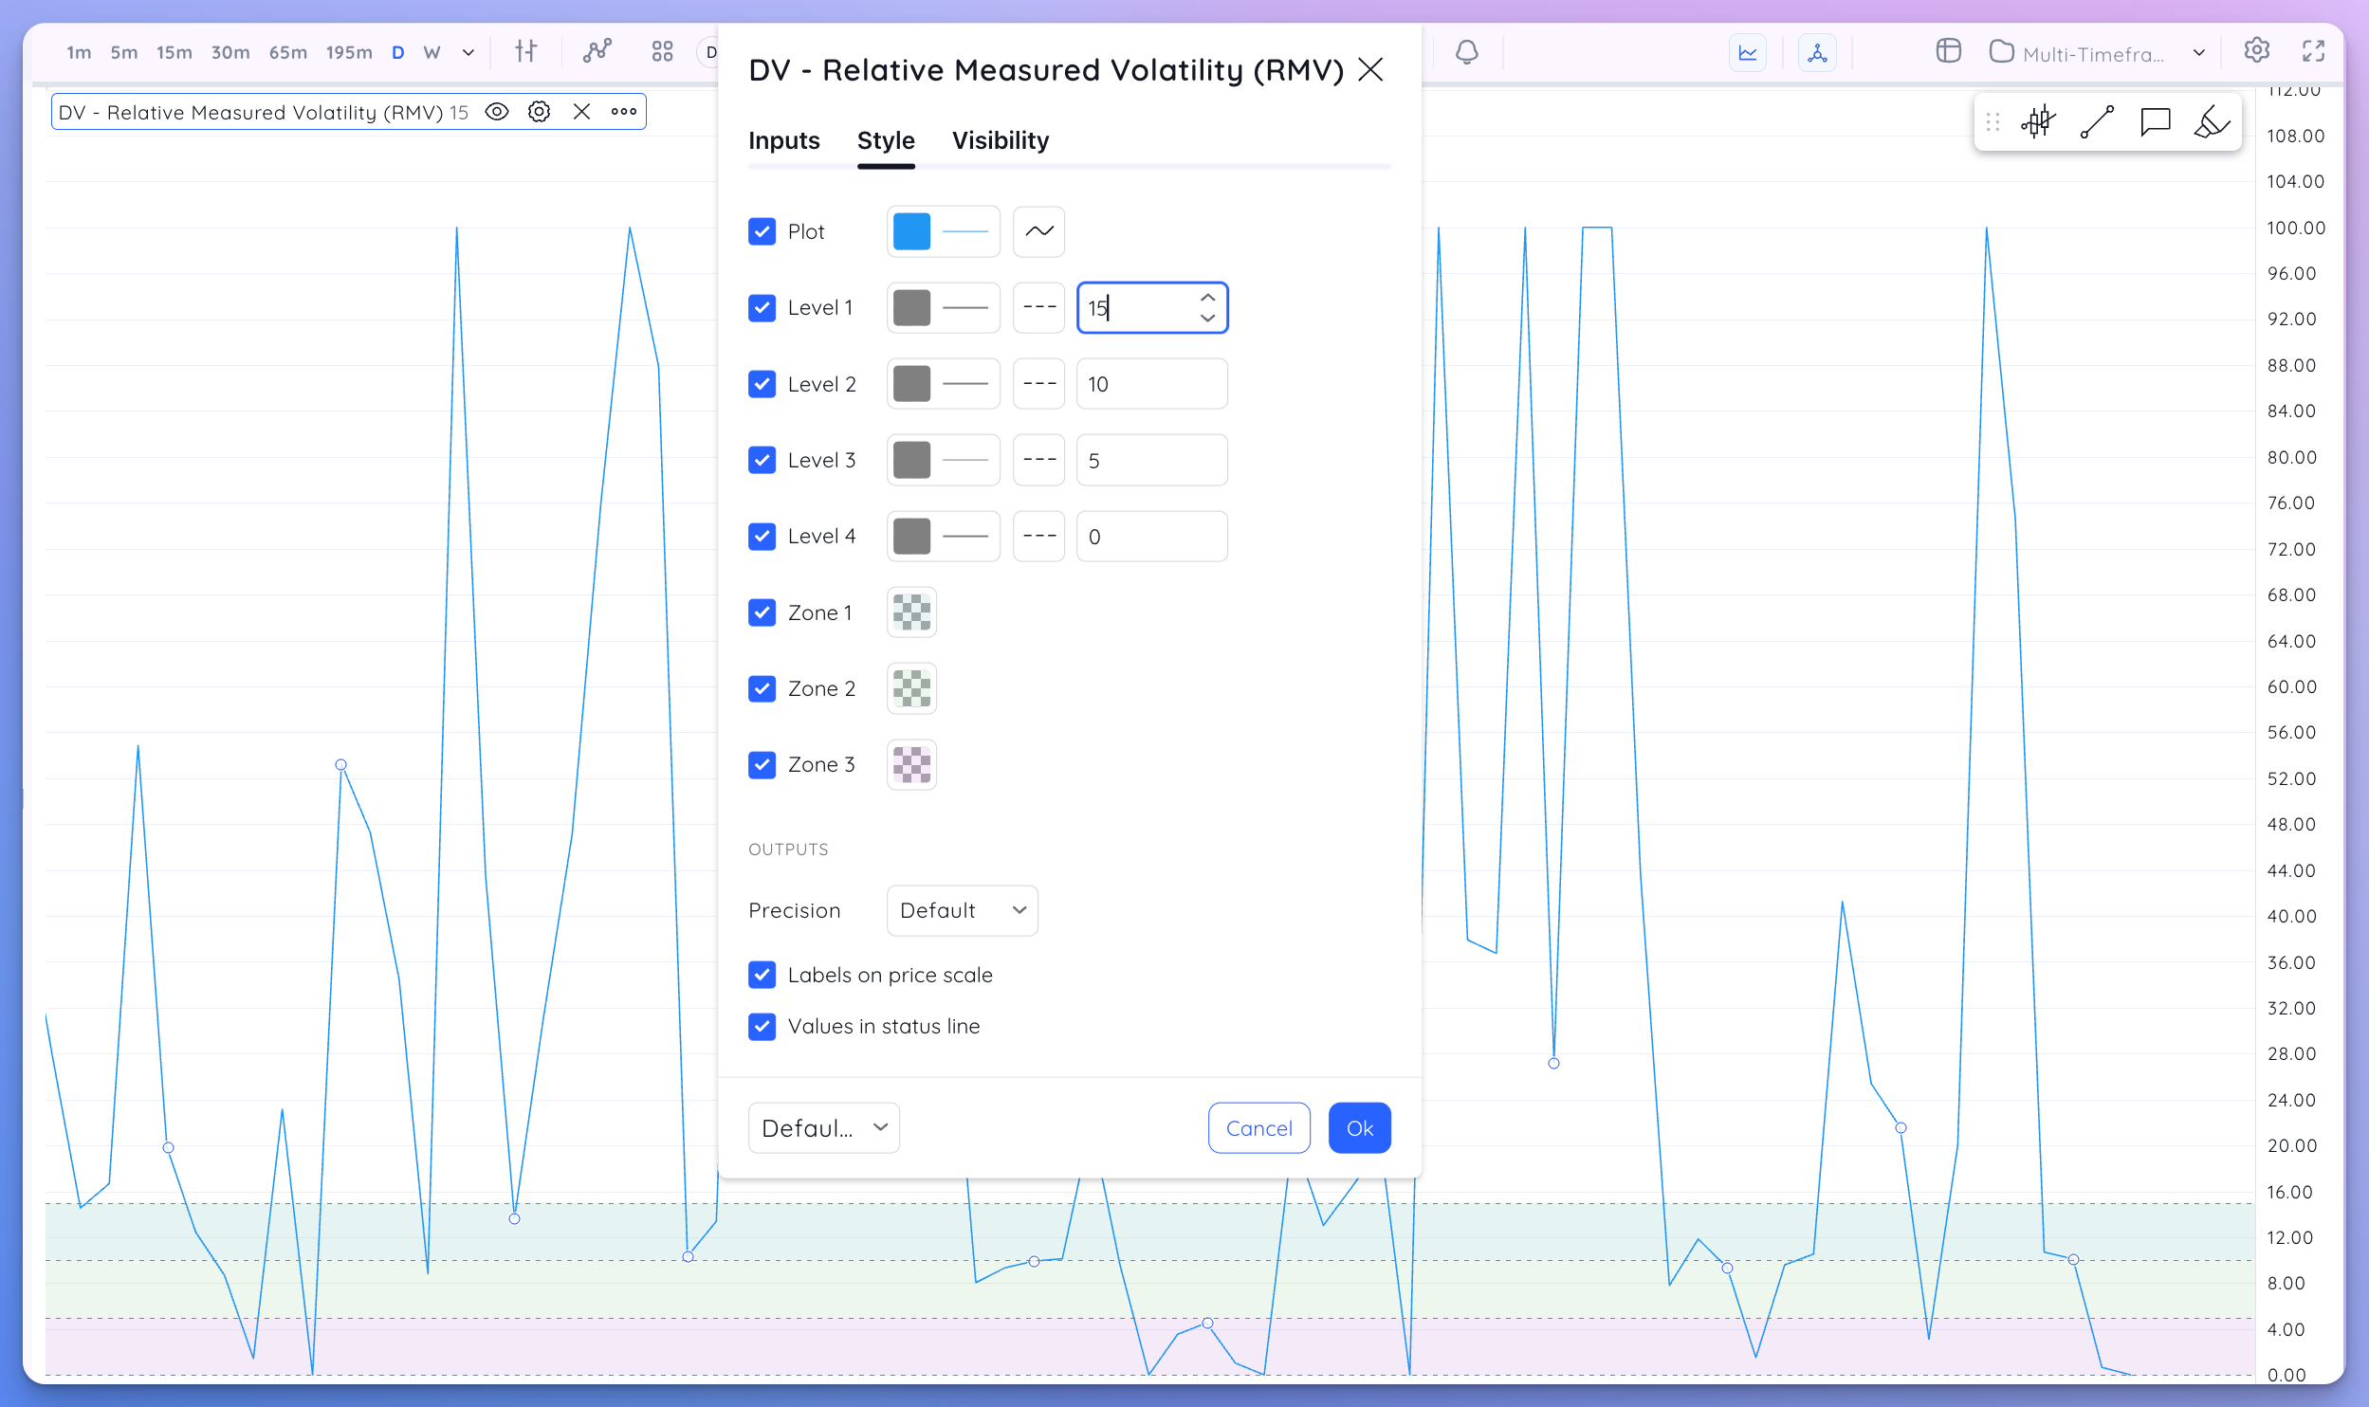Screen dimensions: 2369x1407
Task: Expand the Defaults template dropdown
Action: 823,1128
